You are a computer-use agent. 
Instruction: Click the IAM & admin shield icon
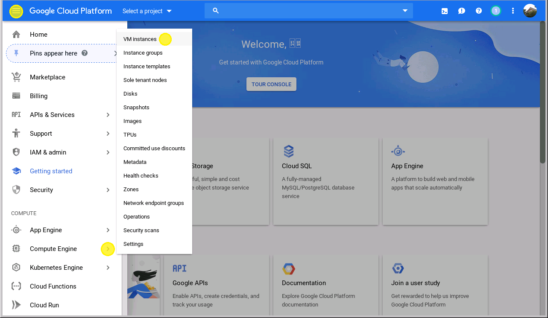pyautogui.click(x=16, y=152)
